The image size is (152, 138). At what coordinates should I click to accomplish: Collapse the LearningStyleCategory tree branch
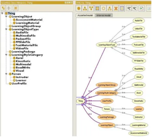tap(6, 55)
